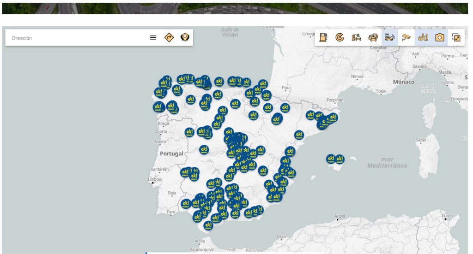
Task: Click the location pins icon in search box
Action: pyautogui.click(x=185, y=37)
